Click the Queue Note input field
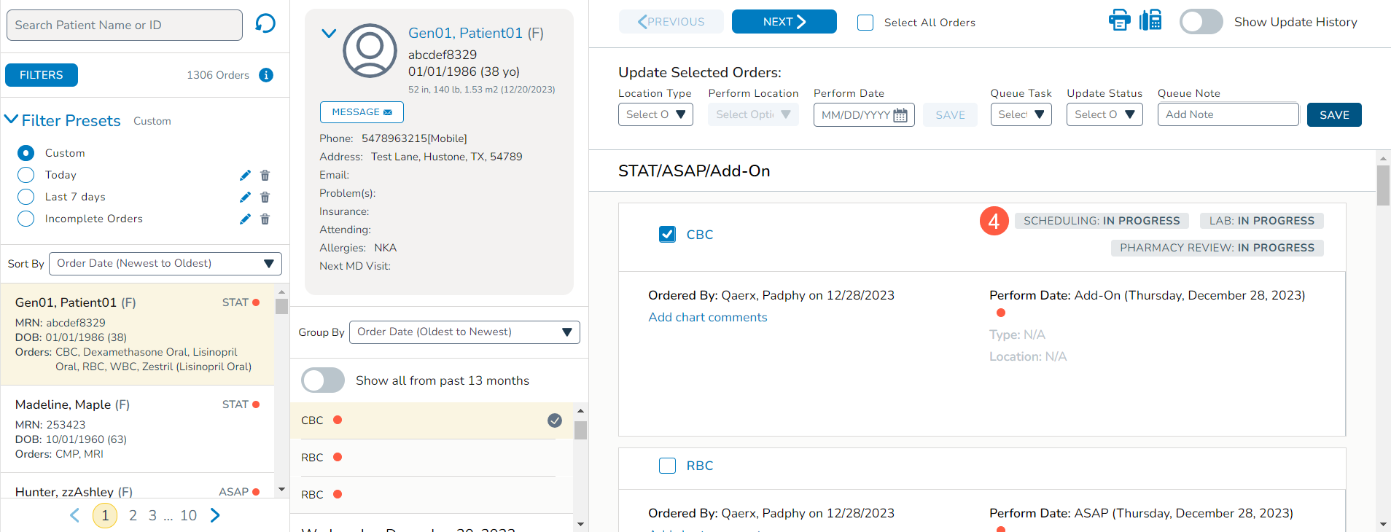The image size is (1391, 532). (x=1228, y=115)
